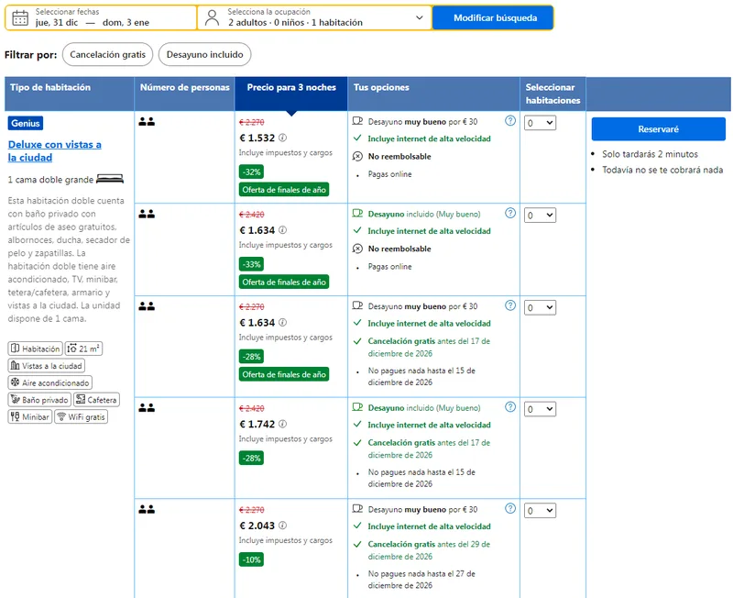Click the -32% discount badge
733x598 pixels.
(251, 172)
